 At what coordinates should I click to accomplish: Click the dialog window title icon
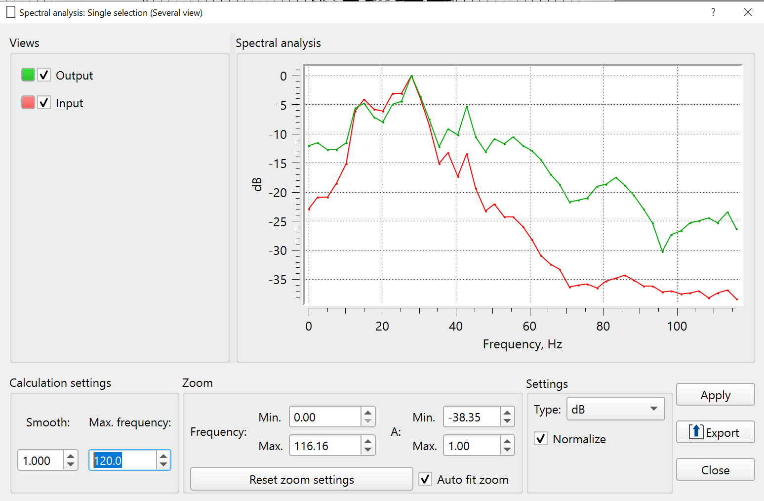10,12
